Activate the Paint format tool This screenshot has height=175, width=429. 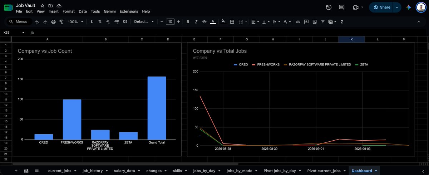point(61,22)
